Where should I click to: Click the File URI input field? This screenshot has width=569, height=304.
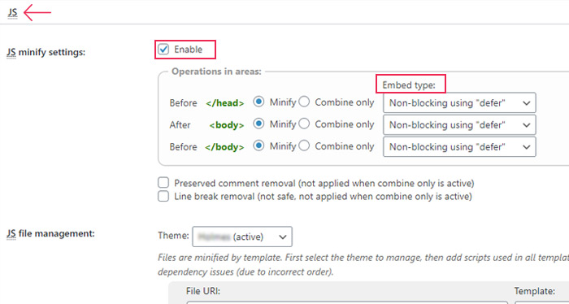pyautogui.click(x=347, y=302)
